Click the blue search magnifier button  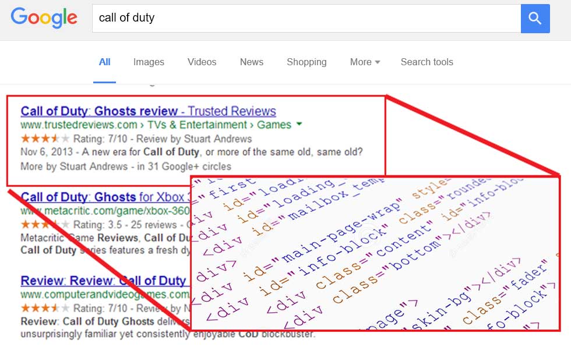tap(535, 19)
